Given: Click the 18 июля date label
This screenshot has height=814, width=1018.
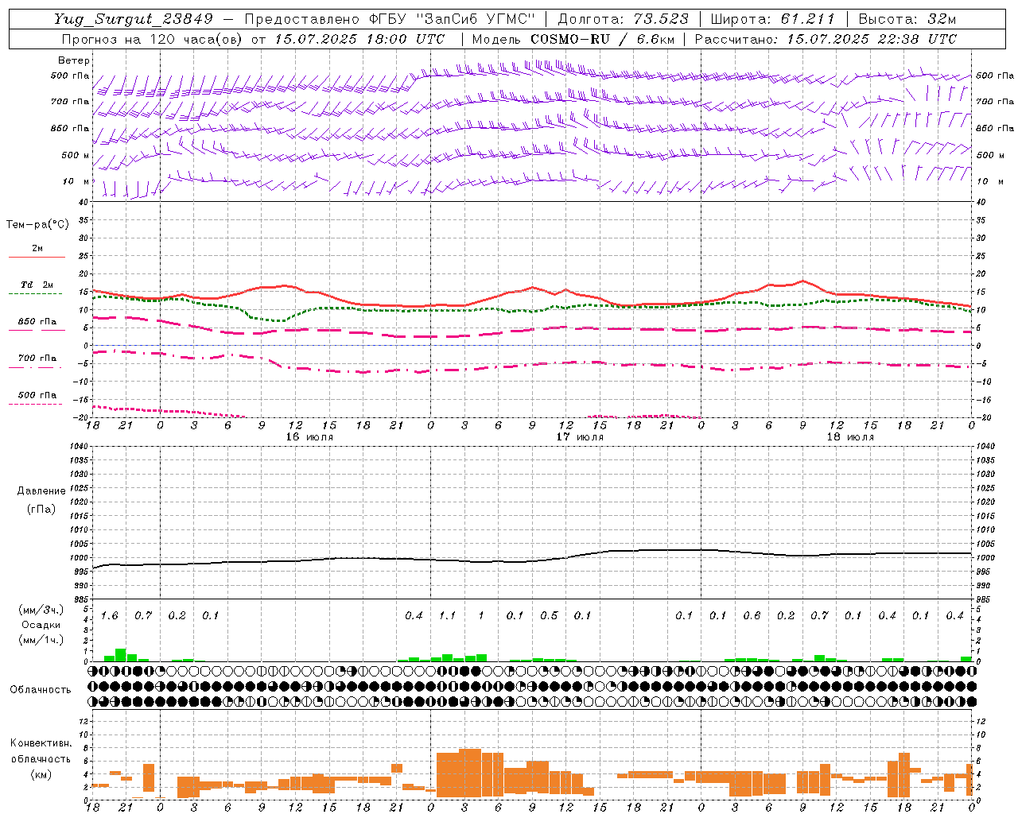Looking at the screenshot, I should pyautogui.click(x=850, y=437).
